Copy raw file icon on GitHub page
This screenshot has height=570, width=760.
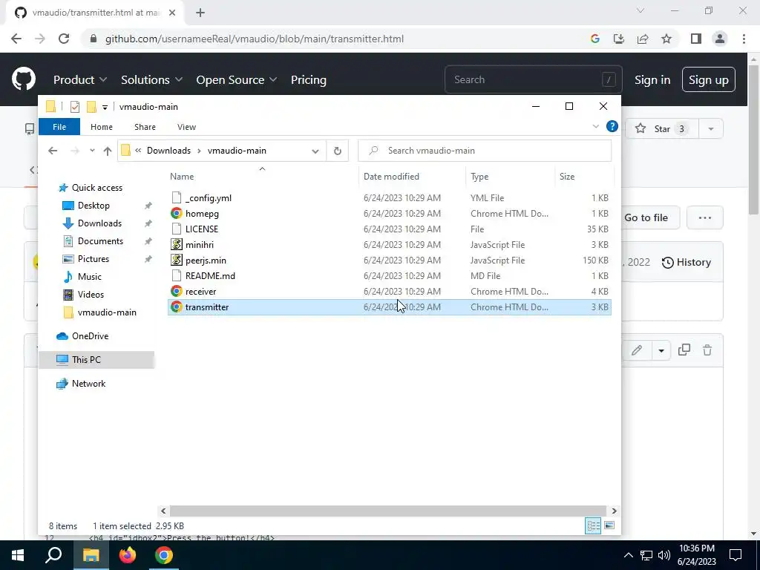[684, 350]
